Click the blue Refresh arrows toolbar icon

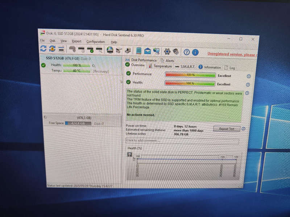[43, 48]
